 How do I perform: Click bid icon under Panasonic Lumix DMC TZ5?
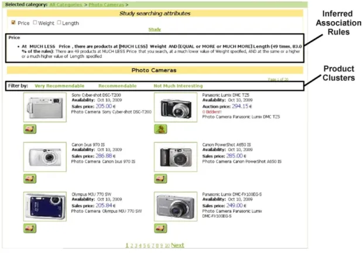coord(160,129)
